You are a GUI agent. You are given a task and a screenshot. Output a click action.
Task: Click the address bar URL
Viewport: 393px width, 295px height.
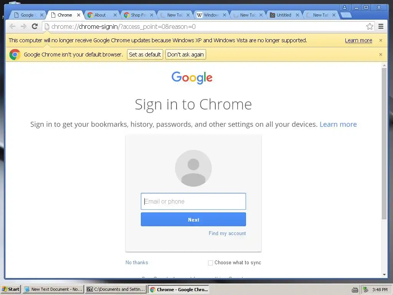click(x=123, y=27)
